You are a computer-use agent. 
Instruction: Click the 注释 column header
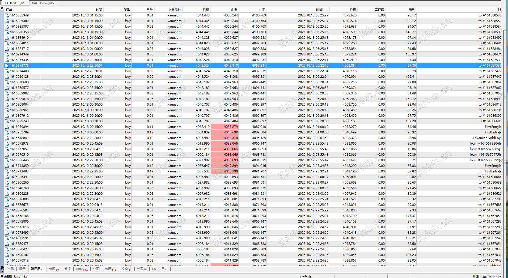pyautogui.click(x=459, y=10)
